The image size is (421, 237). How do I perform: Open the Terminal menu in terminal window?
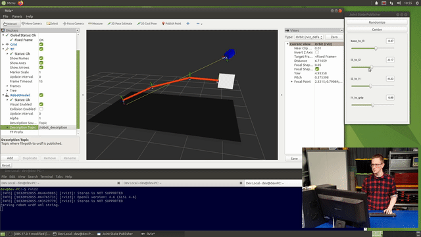pos(47,176)
